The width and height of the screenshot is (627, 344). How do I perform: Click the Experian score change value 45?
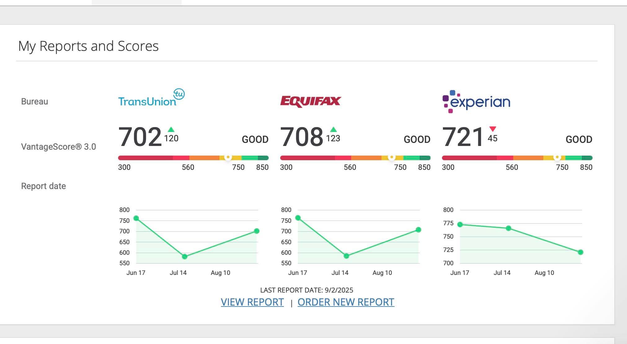tap(492, 138)
